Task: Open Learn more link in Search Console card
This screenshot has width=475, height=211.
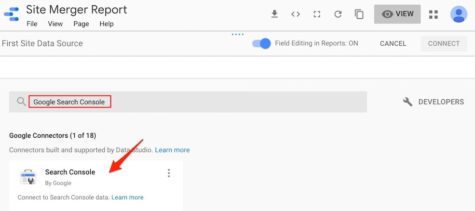Action: click(127, 198)
